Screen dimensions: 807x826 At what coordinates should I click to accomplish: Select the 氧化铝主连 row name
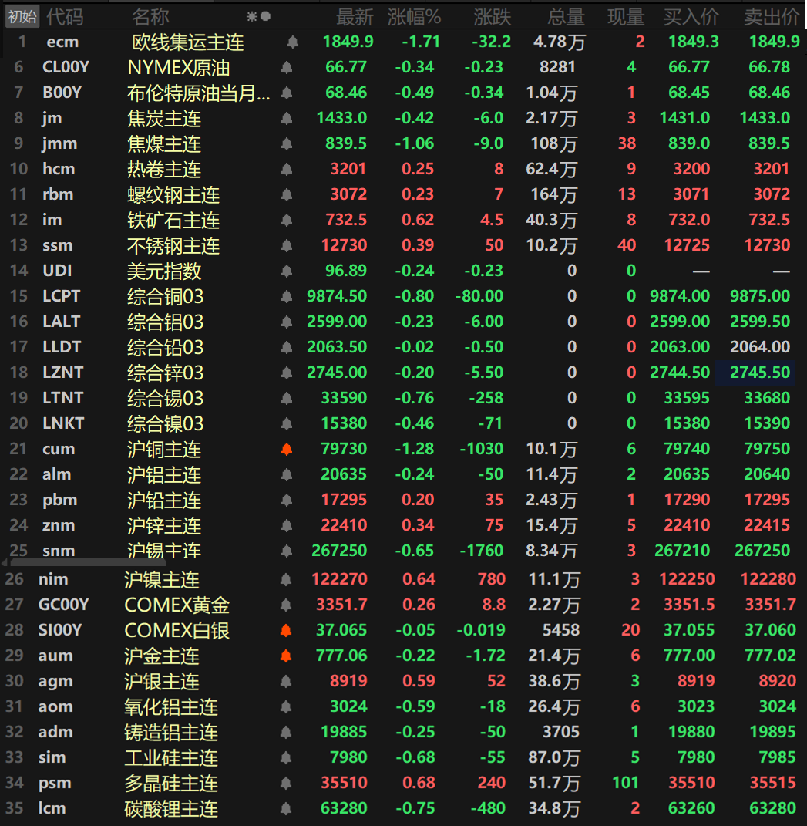(171, 707)
